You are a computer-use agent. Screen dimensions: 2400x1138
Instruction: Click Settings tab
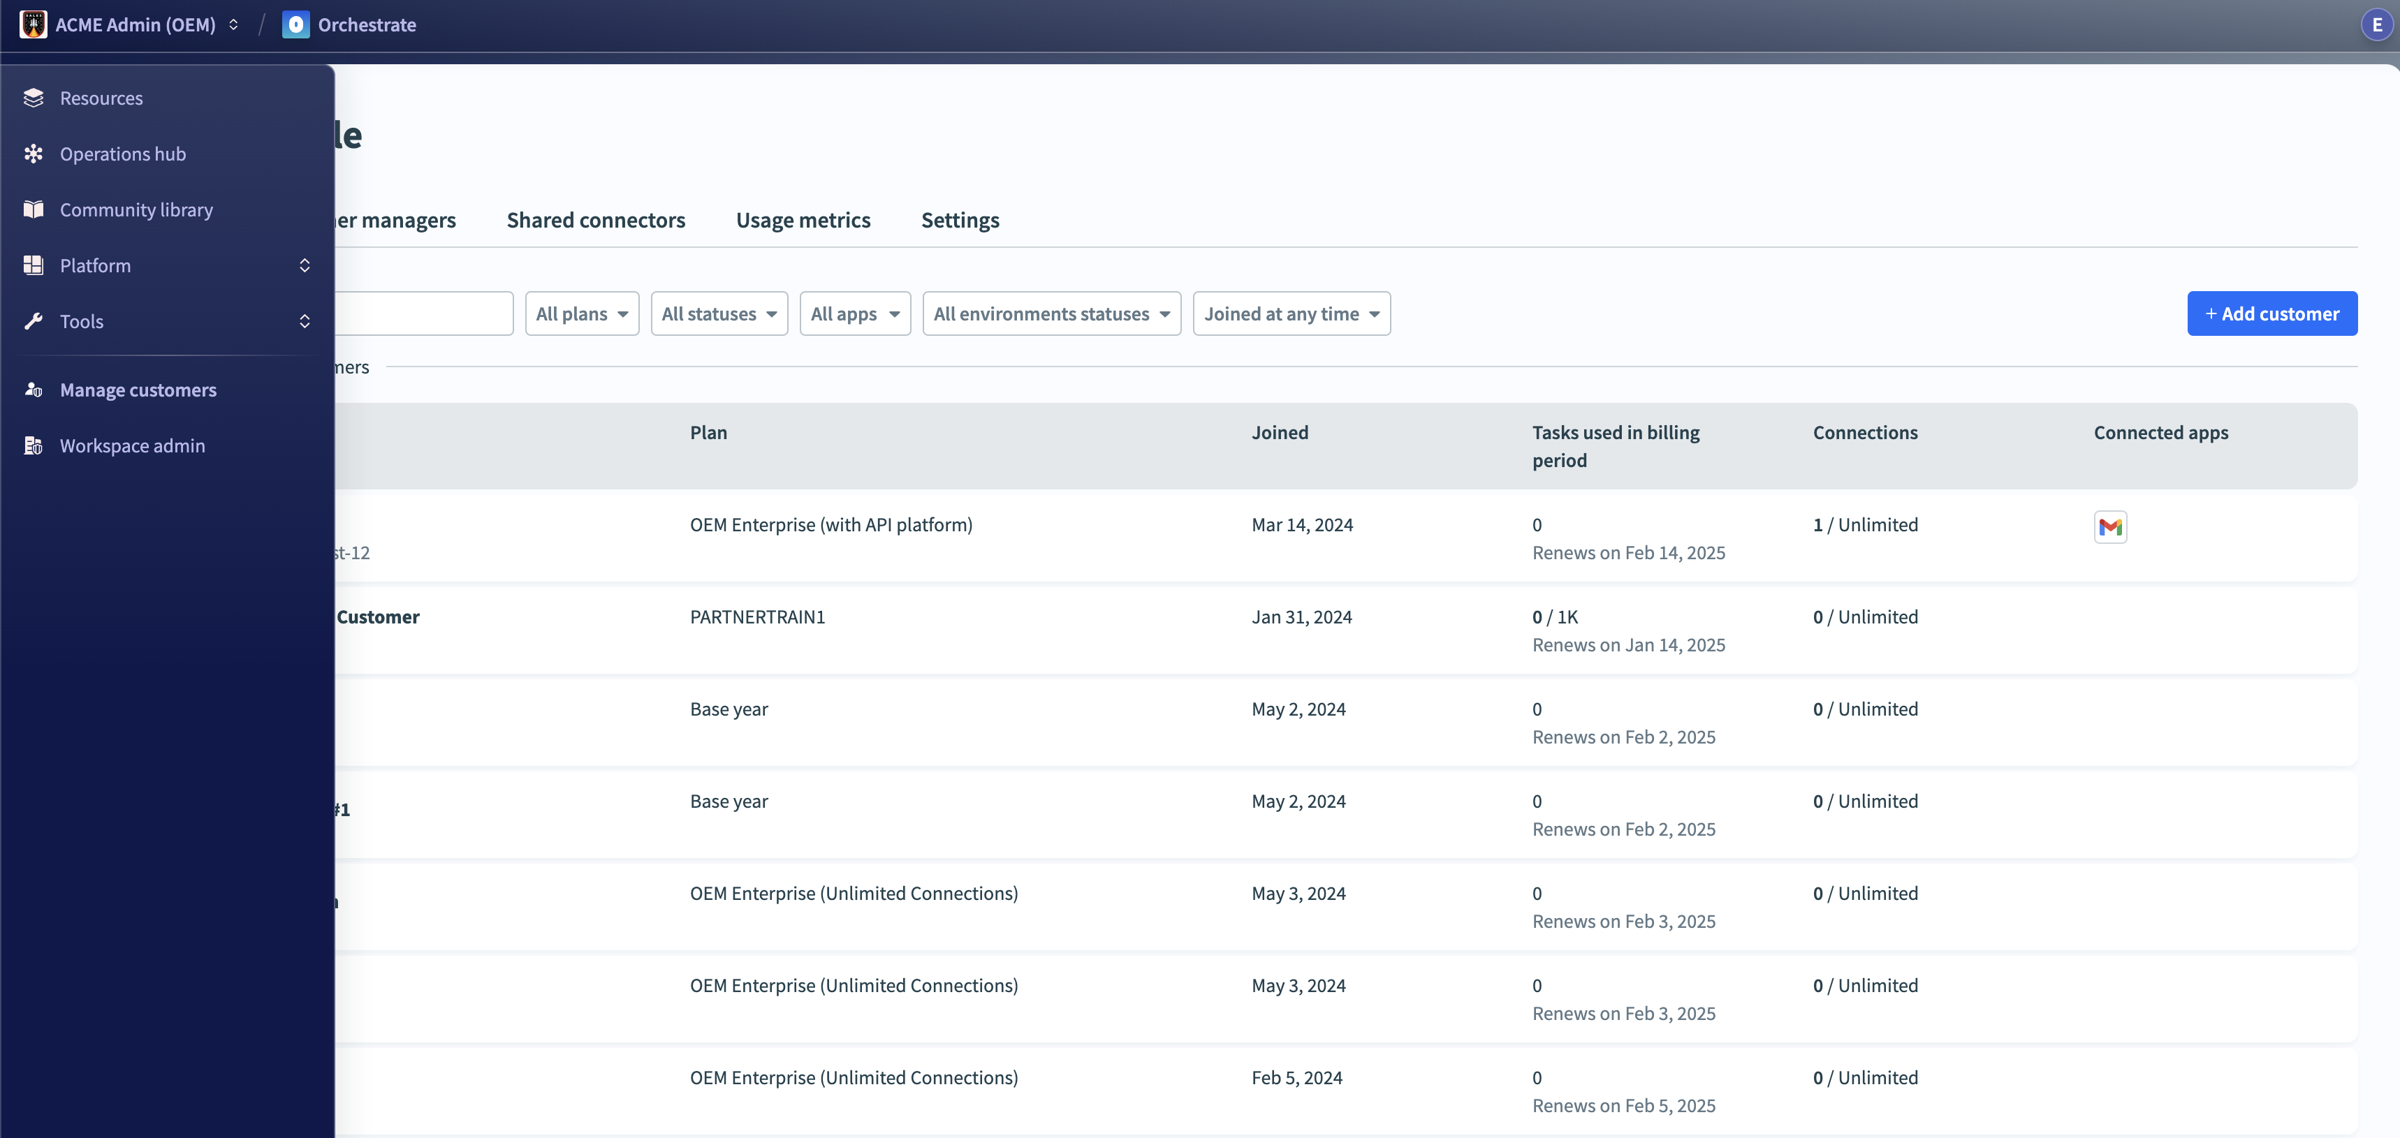pos(960,219)
